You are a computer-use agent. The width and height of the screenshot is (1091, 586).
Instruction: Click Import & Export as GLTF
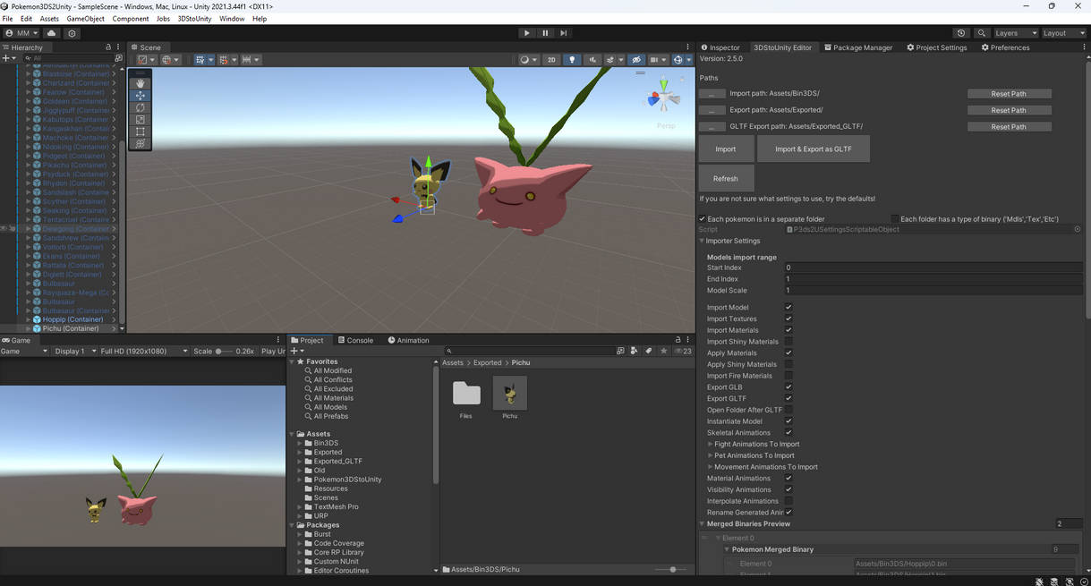tap(814, 149)
